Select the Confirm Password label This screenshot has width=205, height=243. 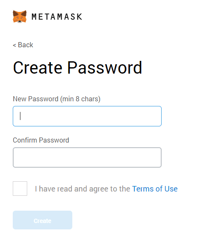(x=41, y=140)
